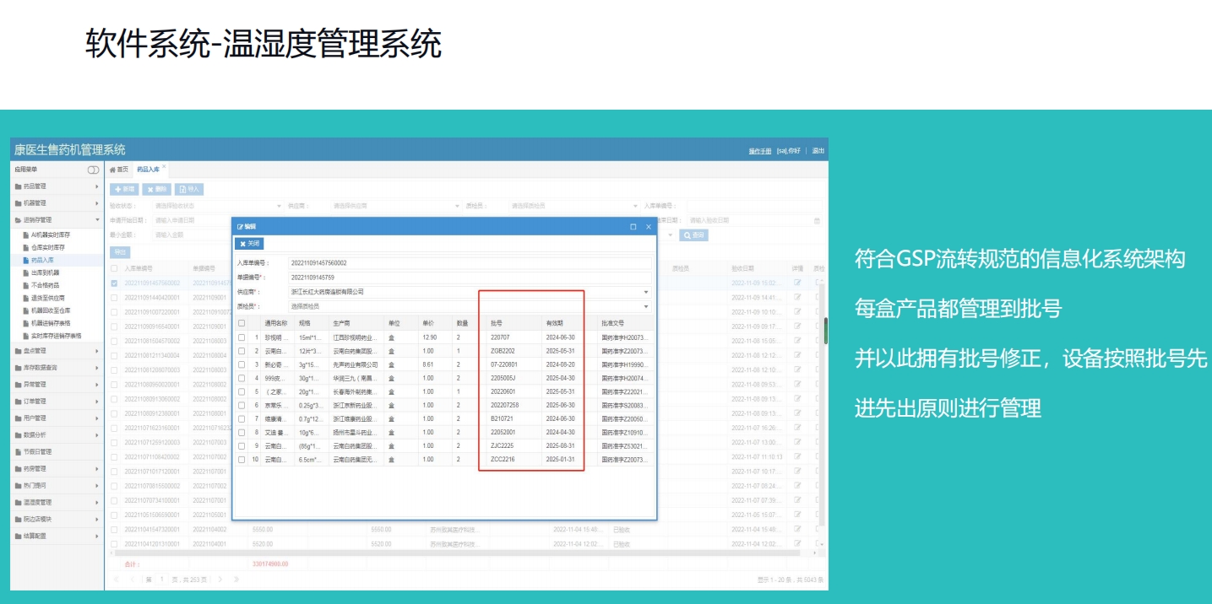Click the 入库单编号 search input field
The height and width of the screenshot is (604, 1212).
(754, 206)
